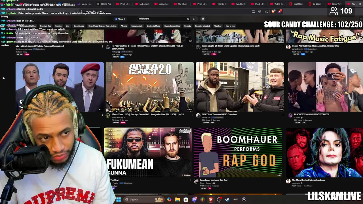Open the Windows Start menu

point(119,199)
